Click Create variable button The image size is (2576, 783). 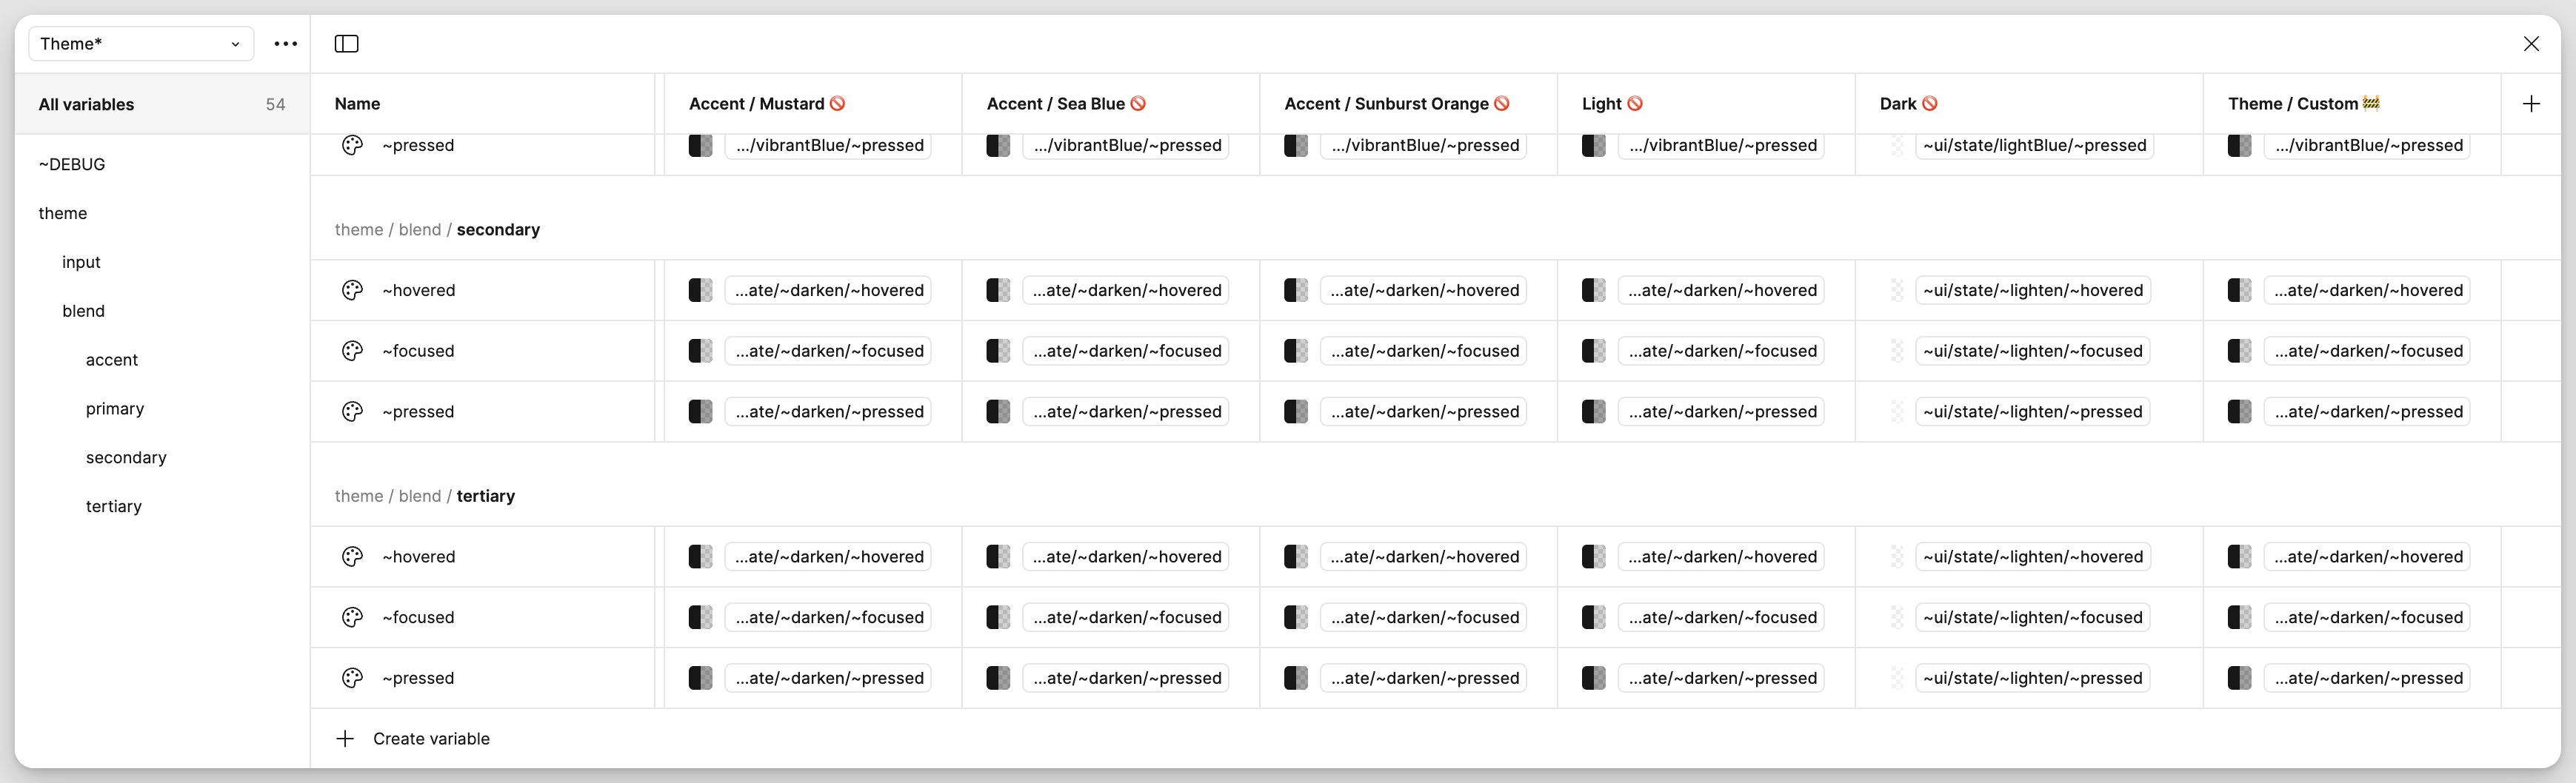[413, 739]
